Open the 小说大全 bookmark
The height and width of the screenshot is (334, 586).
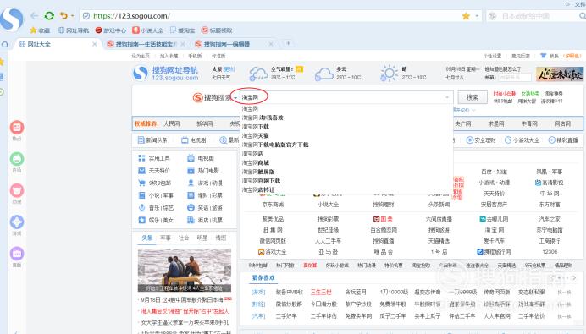tap(148, 30)
